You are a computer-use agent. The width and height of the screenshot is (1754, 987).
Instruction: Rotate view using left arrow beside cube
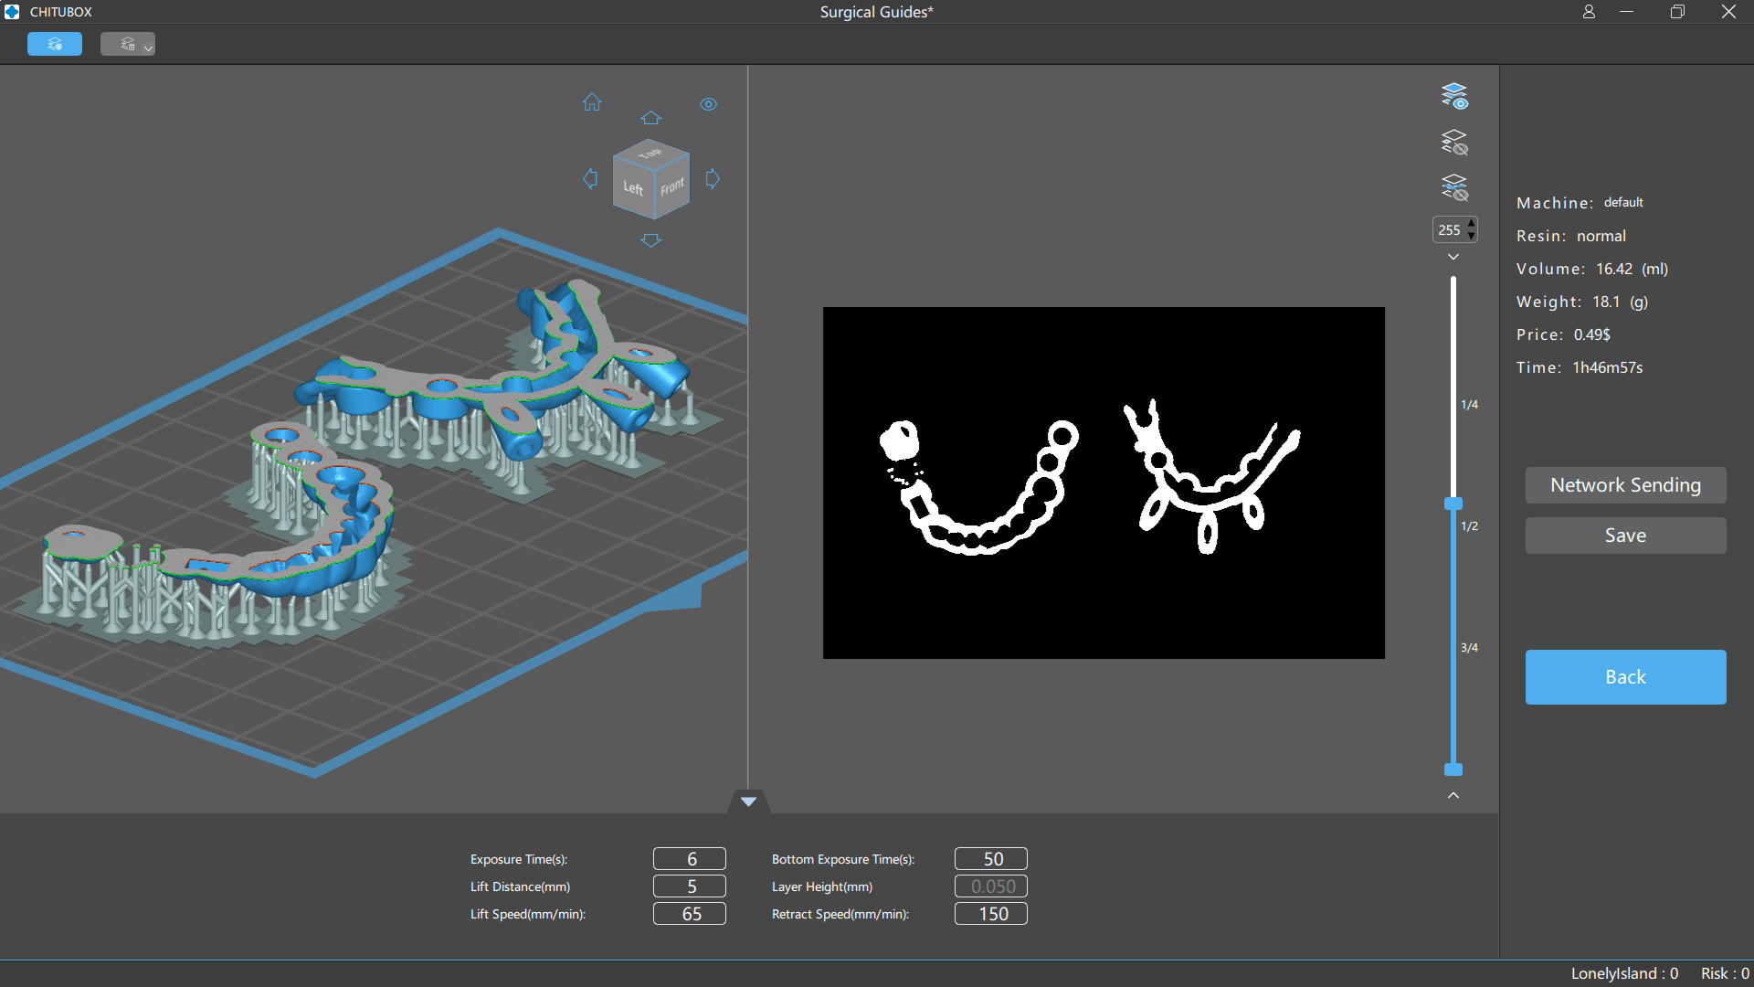(590, 179)
